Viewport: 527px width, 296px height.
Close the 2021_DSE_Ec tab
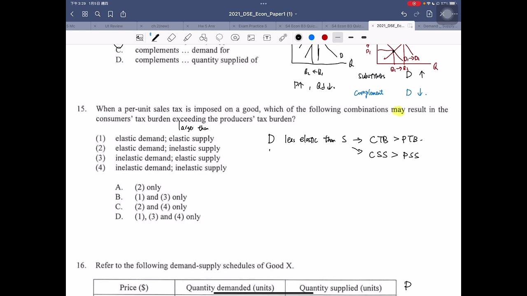tap(373, 26)
